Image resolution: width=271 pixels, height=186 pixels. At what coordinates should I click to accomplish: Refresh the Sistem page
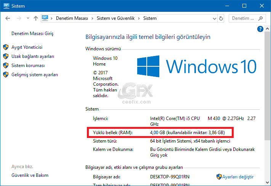(221, 18)
